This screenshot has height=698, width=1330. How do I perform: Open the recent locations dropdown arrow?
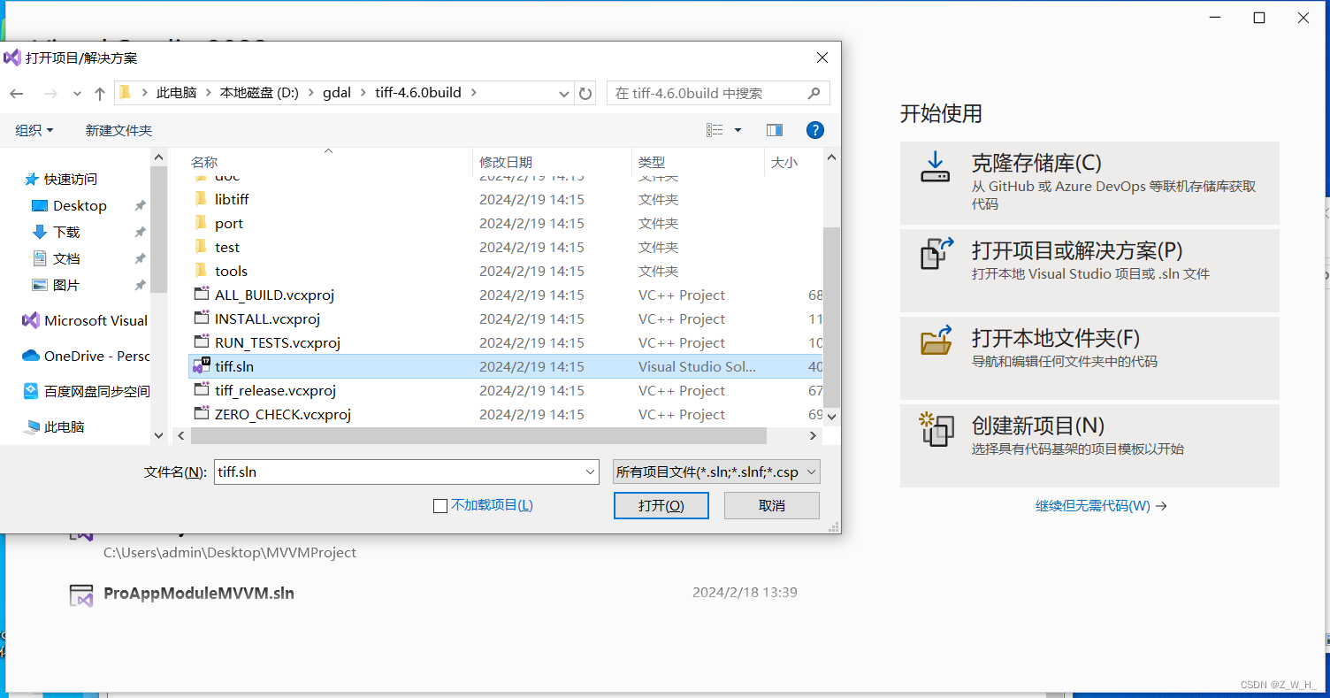point(77,94)
